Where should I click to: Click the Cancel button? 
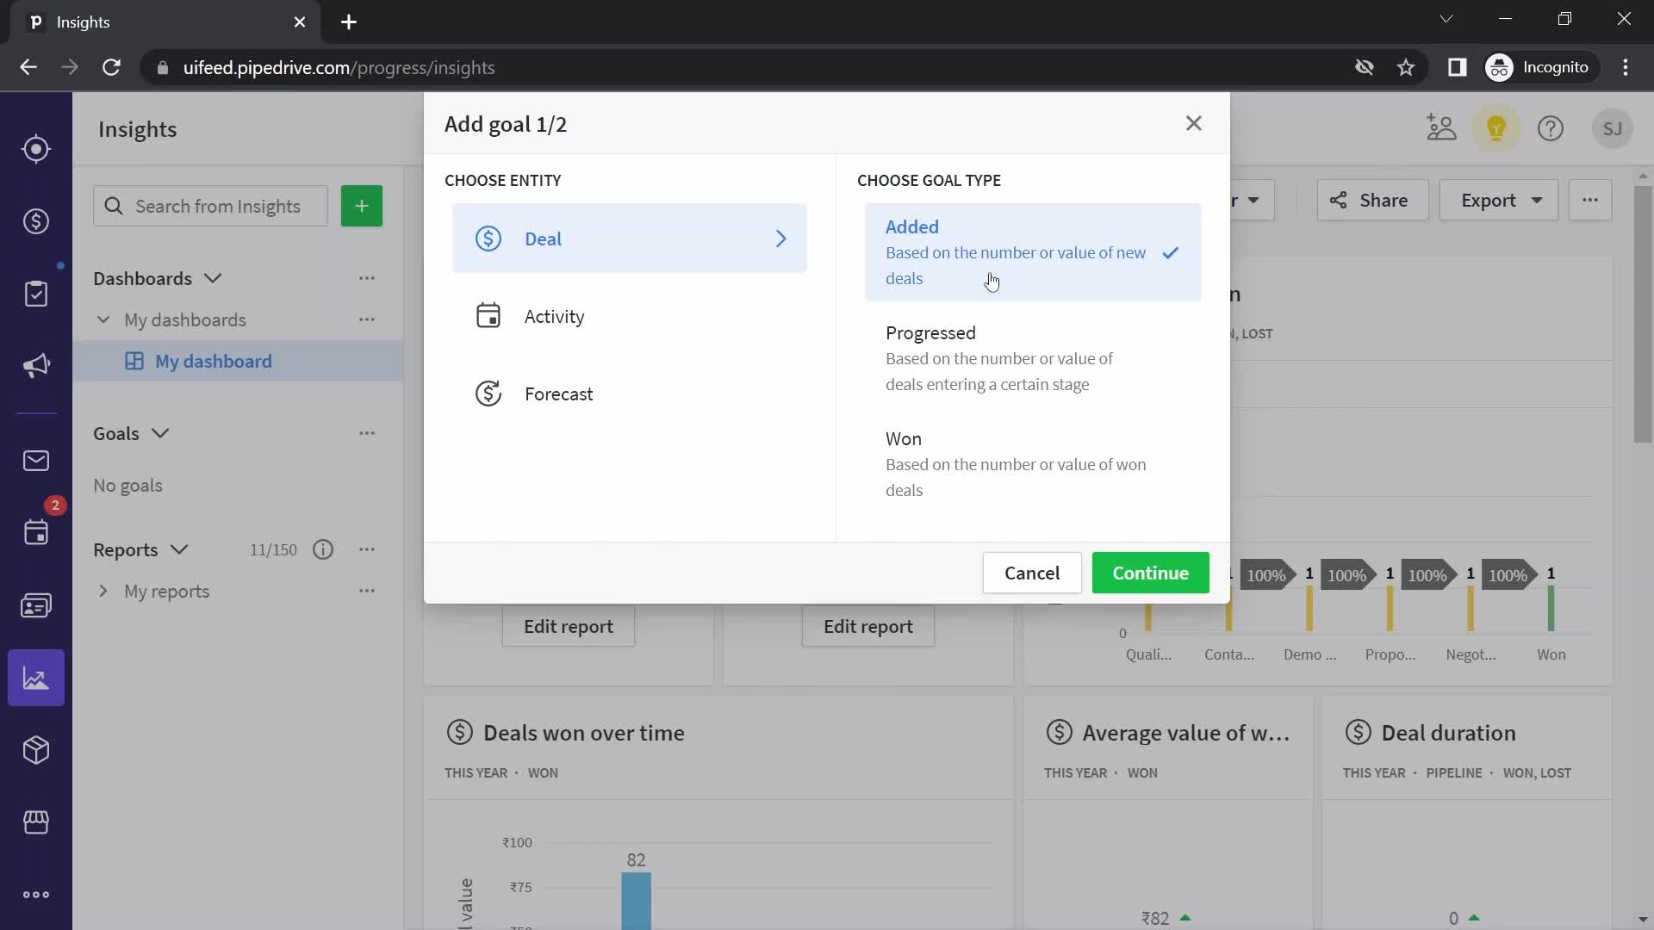pyautogui.click(x=1032, y=573)
